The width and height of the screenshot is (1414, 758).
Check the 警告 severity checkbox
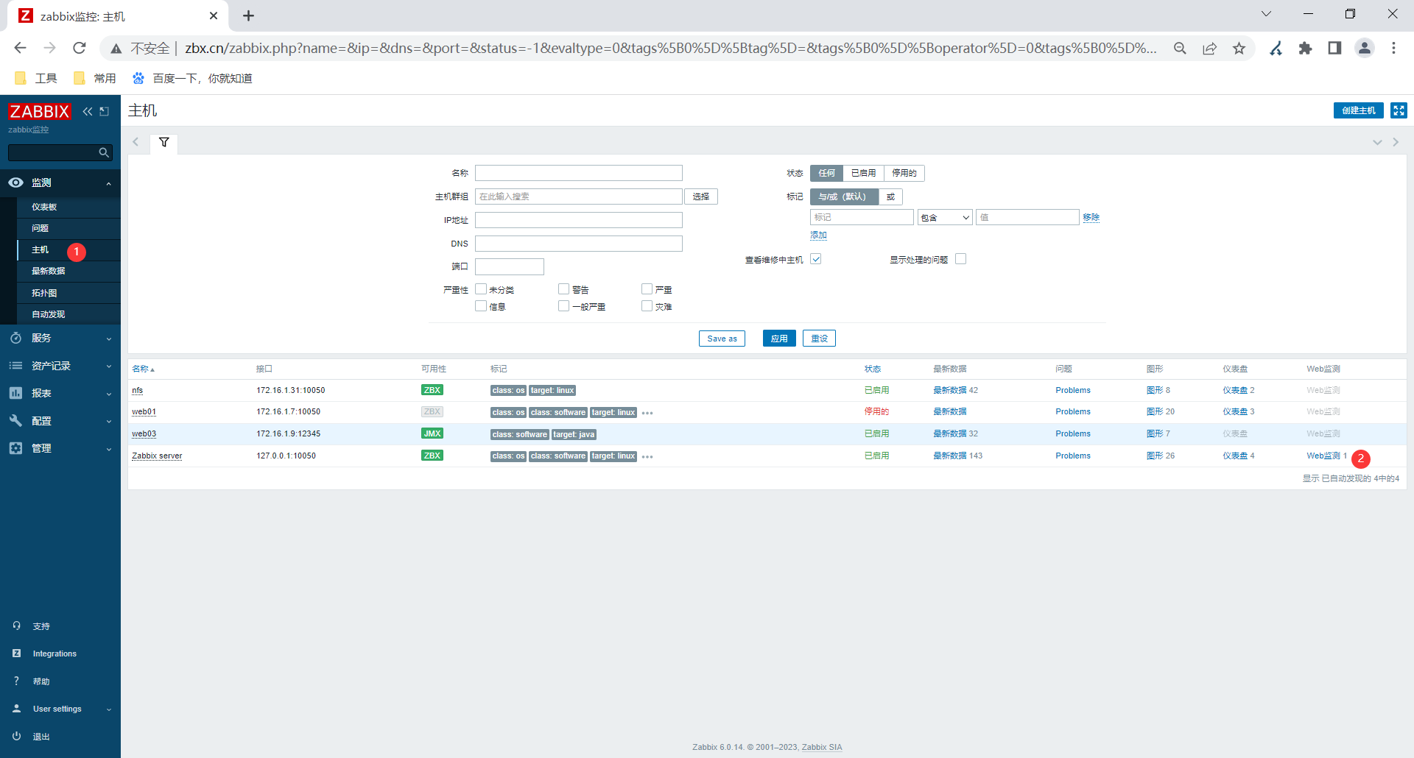click(x=564, y=289)
